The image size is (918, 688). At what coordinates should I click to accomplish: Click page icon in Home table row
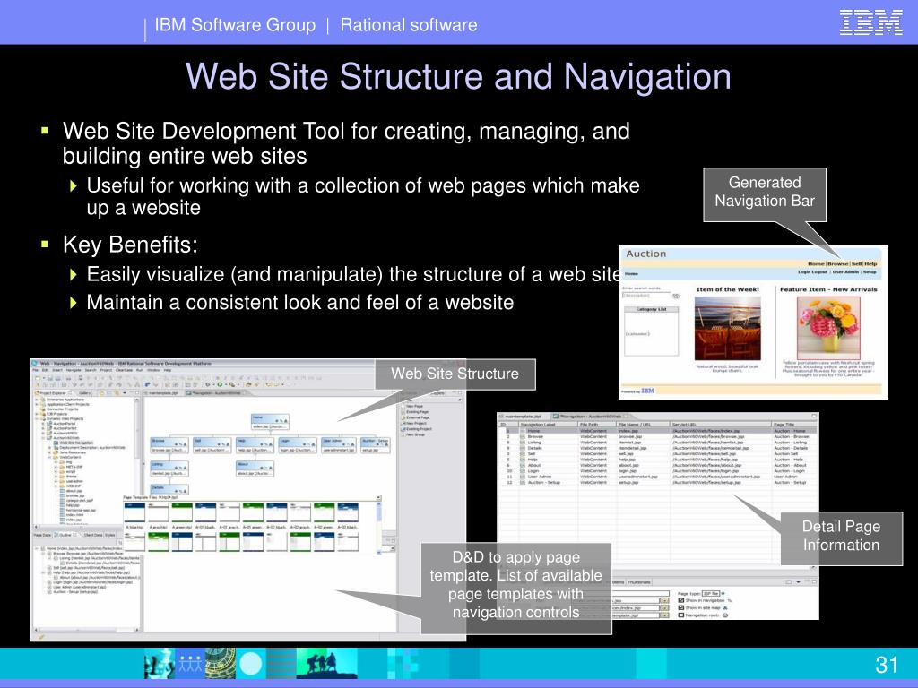click(523, 431)
